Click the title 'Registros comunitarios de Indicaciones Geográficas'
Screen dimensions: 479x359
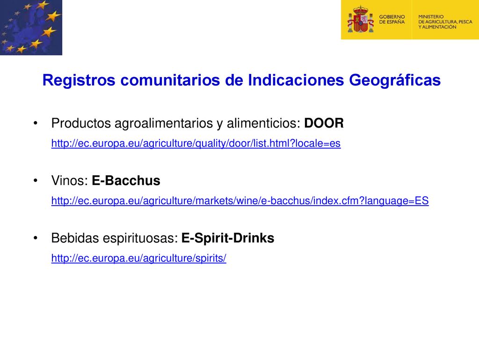click(241, 80)
